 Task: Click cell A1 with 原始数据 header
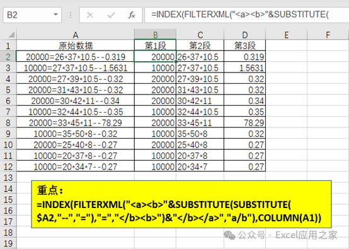click(x=76, y=45)
